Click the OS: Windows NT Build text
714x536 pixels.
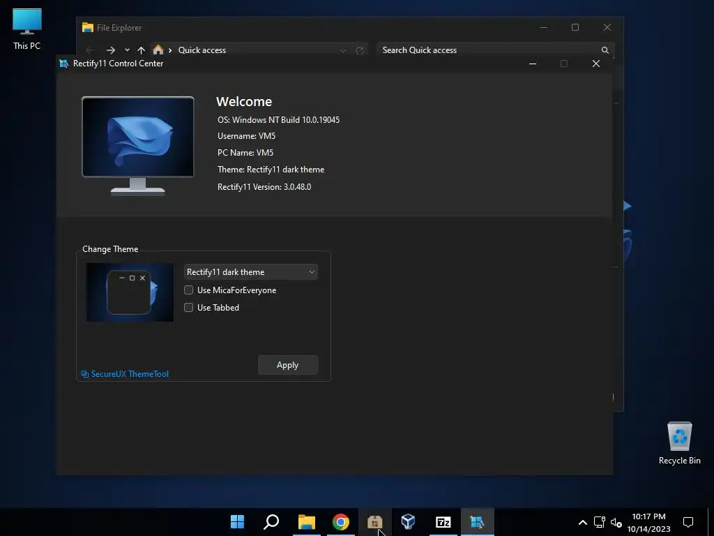coord(278,120)
